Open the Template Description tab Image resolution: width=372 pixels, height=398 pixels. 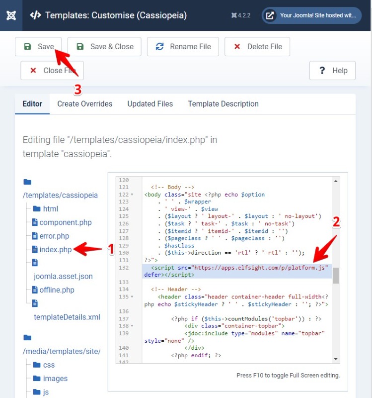click(223, 104)
